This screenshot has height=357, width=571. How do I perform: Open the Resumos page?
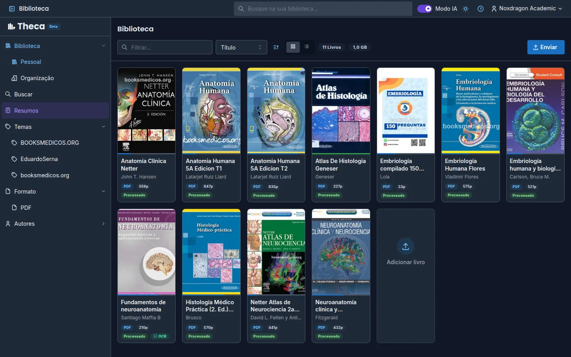56,111
